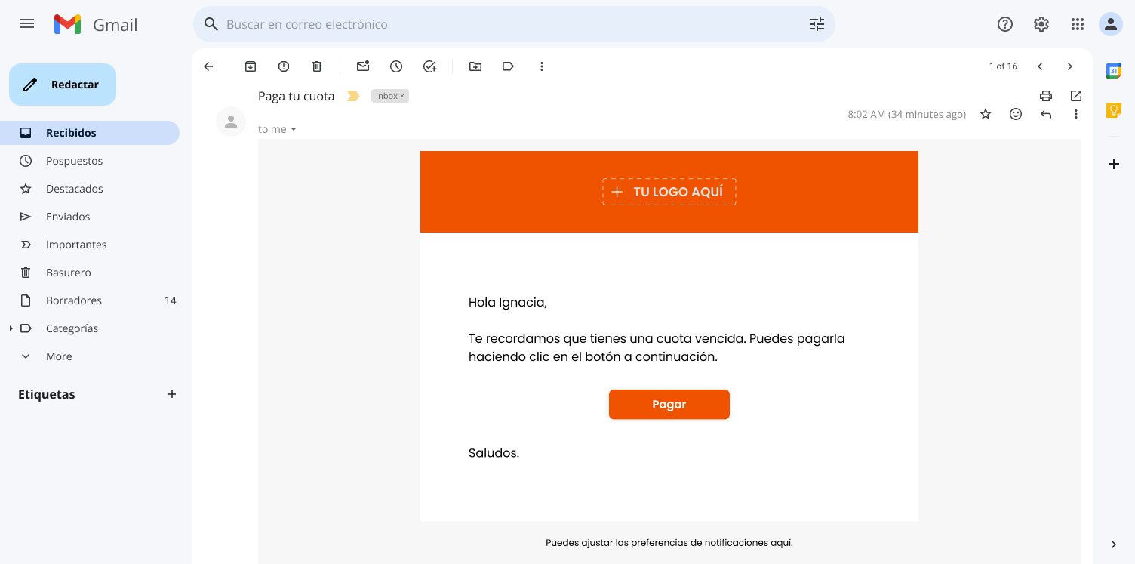The height and width of the screenshot is (564, 1135).
Task: Click the Borradores count '14'
Action: coord(171,300)
